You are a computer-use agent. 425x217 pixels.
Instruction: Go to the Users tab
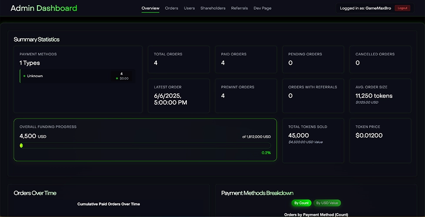coord(189,8)
